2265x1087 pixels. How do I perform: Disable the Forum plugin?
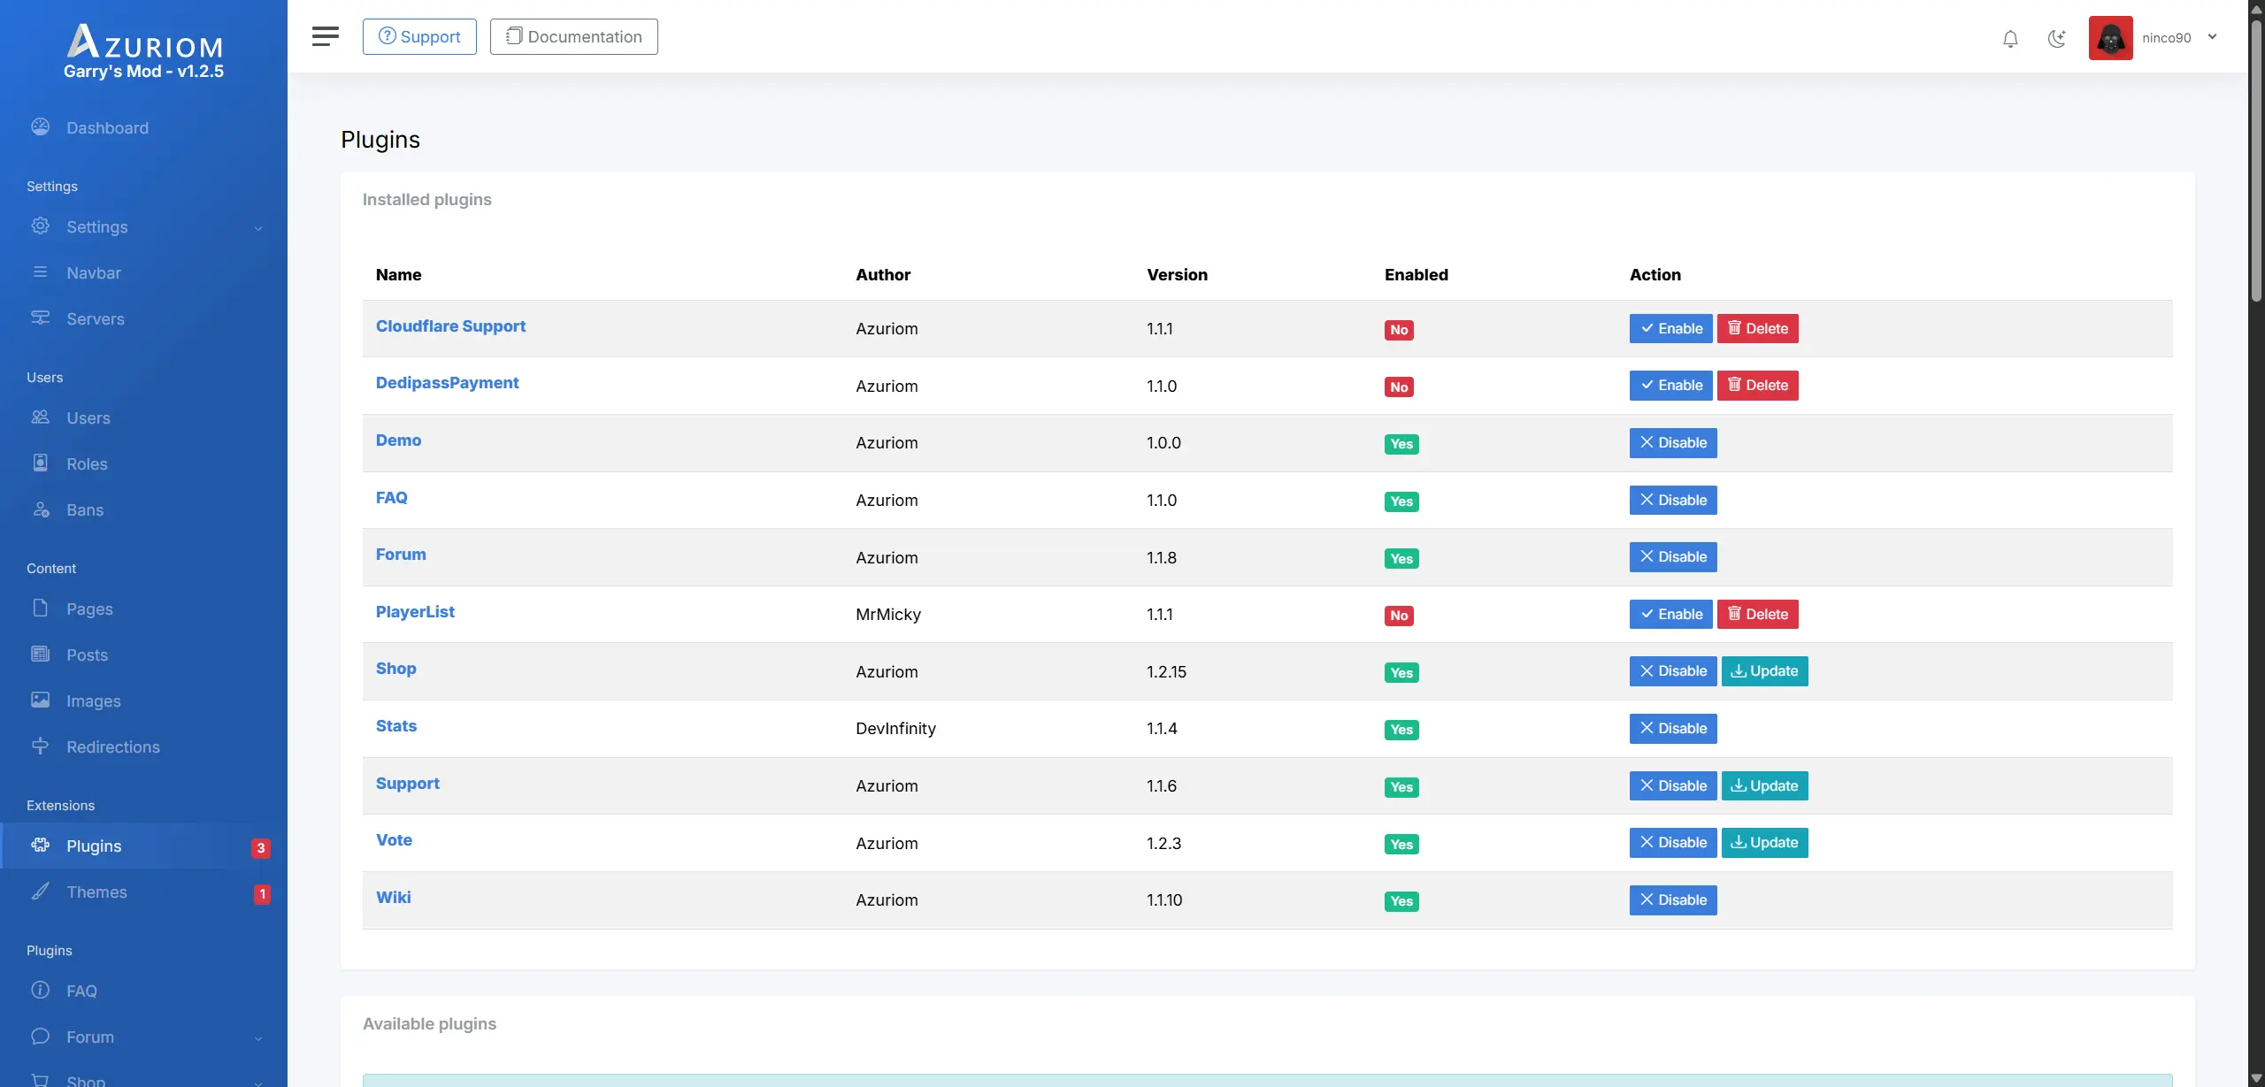point(1673,556)
